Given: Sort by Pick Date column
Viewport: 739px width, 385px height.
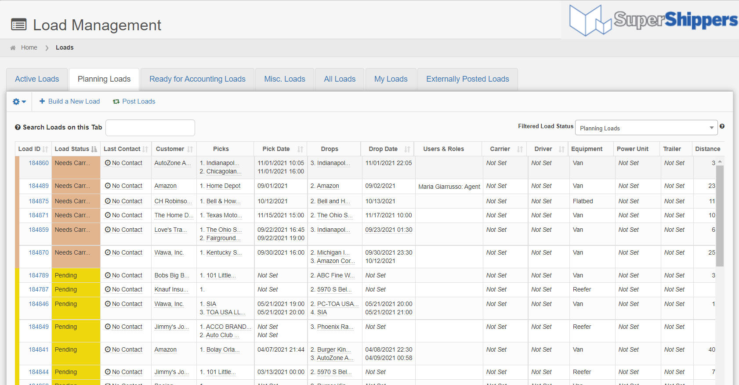Looking at the screenshot, I should [280, 149].
